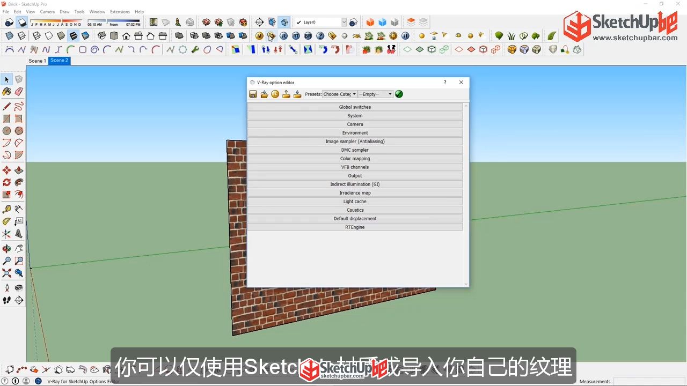The height and width of the screenshot is (386, 687).
Task: Save V-Ray options floppy disk icon
Action: (253, 94)
